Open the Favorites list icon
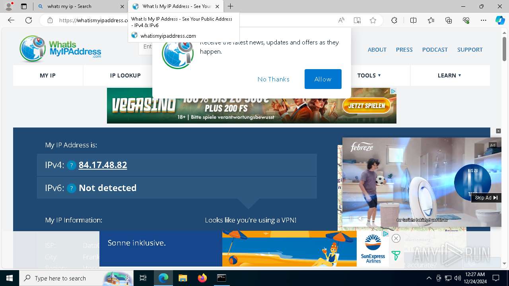This screenshot has height=286, width=509. click(x=431, y=20)
